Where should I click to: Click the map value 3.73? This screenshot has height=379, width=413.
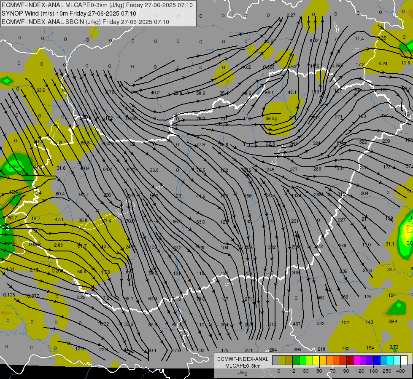tap(394, 347)
